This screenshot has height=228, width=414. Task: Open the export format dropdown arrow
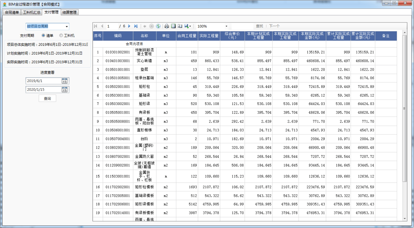click(x=190, y=26)
